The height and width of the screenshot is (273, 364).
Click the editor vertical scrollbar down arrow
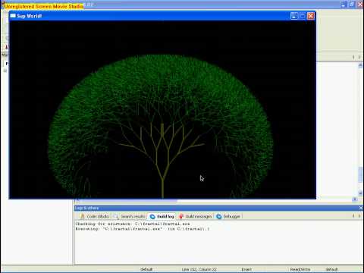[360, 193]
